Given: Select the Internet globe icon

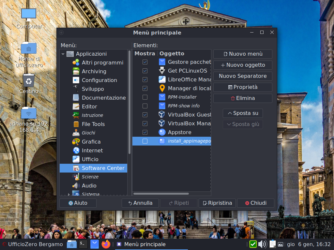Looking at the screenshot, I should pos(76,150).
